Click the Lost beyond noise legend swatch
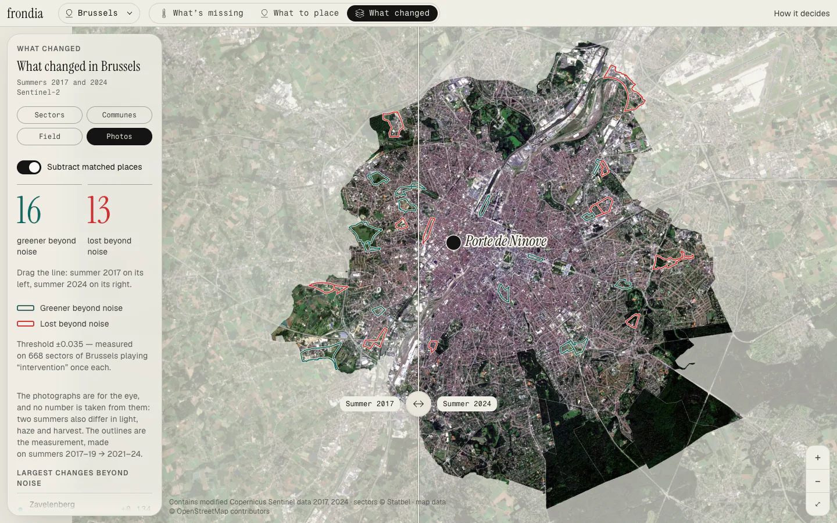 (x=26, y=324)
